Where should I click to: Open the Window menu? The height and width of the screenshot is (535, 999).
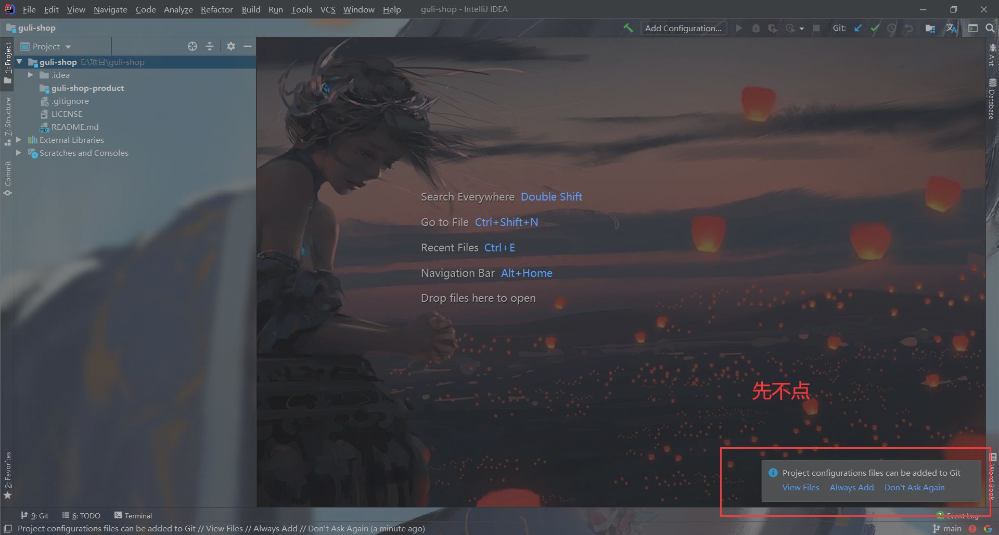[358, 9]
